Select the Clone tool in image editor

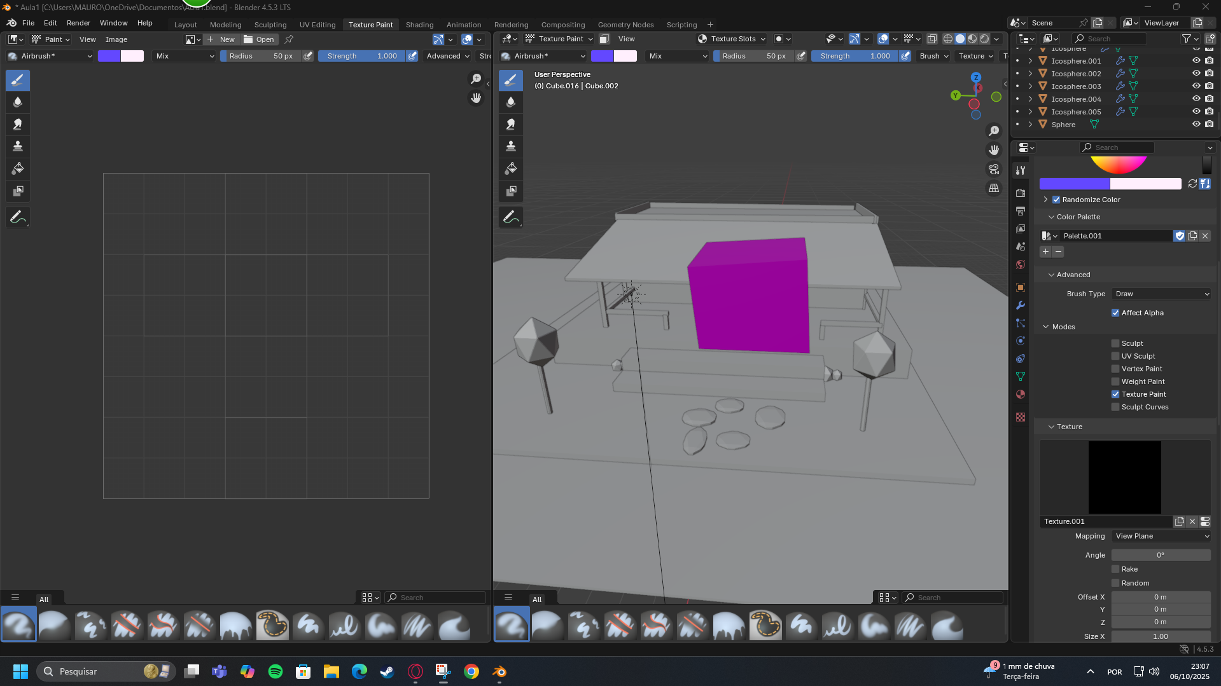pyautogui.click(x=18, y=147)
